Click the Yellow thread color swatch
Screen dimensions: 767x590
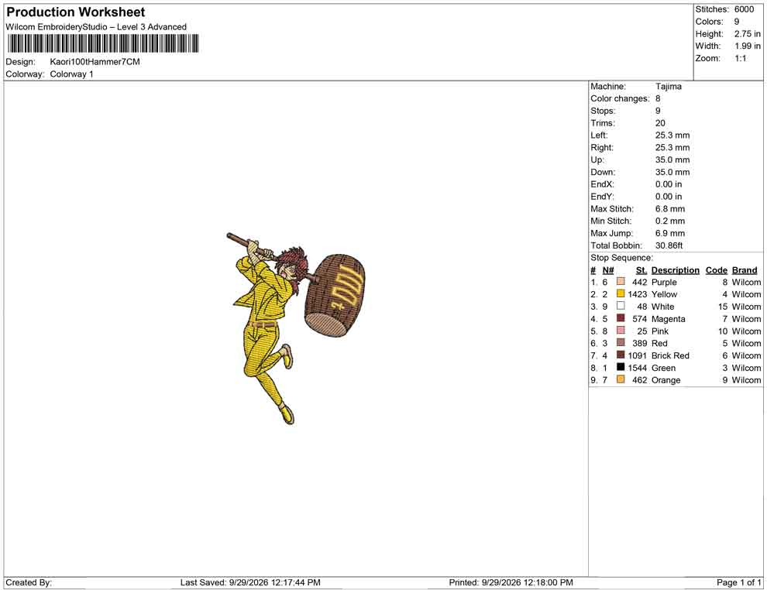coord(621,293)
